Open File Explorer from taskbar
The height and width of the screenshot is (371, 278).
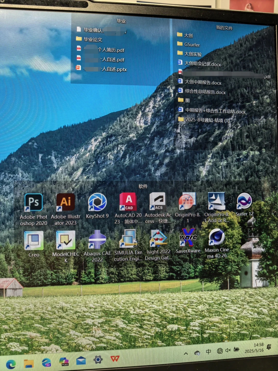pos(29,363)
